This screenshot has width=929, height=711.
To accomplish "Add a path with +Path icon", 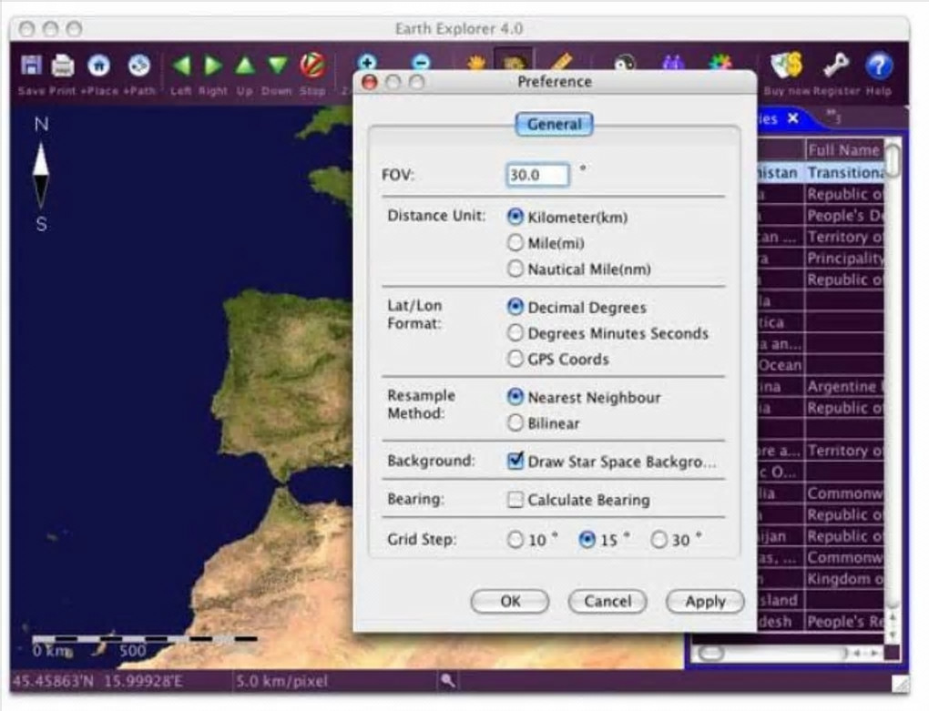I will click(139, 66).
